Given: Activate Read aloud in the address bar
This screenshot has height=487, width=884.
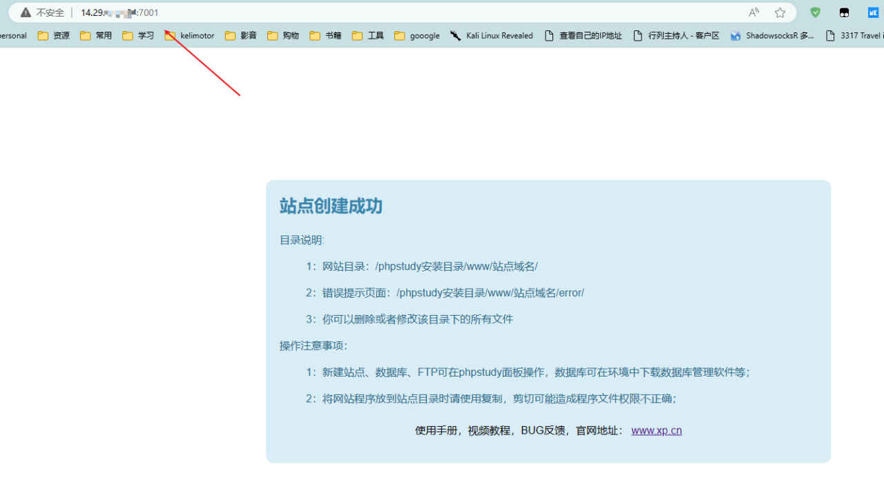Looking at the screenshot, I should point(753,12).
